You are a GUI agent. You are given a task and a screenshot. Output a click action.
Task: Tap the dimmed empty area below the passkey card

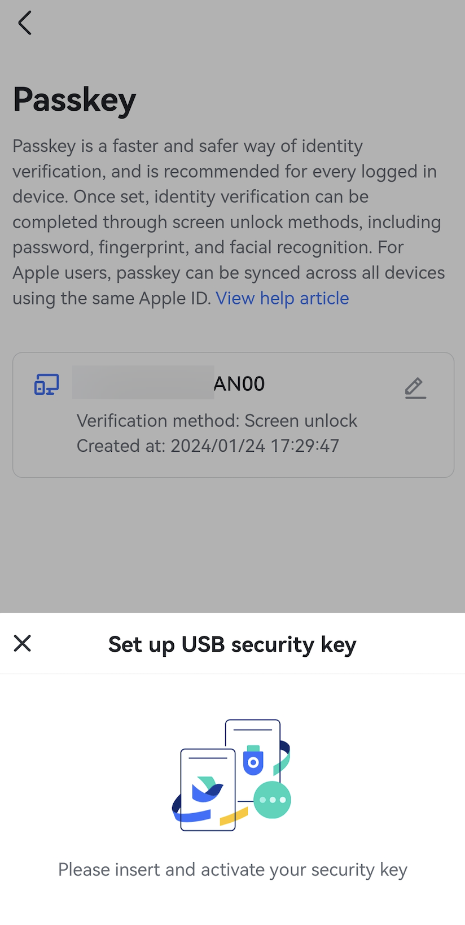click(x=232, y=542)
